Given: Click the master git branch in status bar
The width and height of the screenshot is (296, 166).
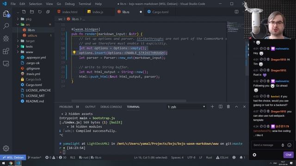Looking at the screenshot, I should (x=34, y=157).
